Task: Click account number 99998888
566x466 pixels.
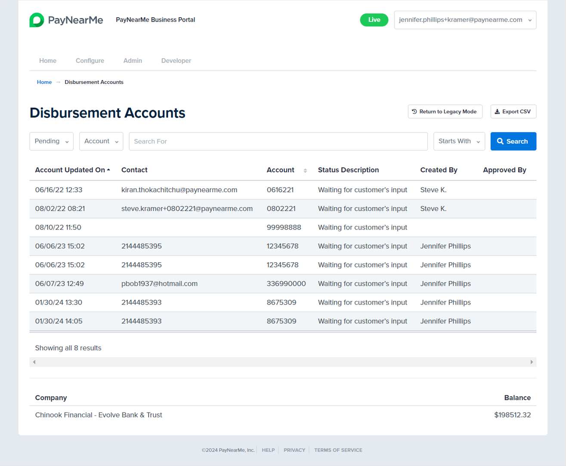Action: (284, 227)
